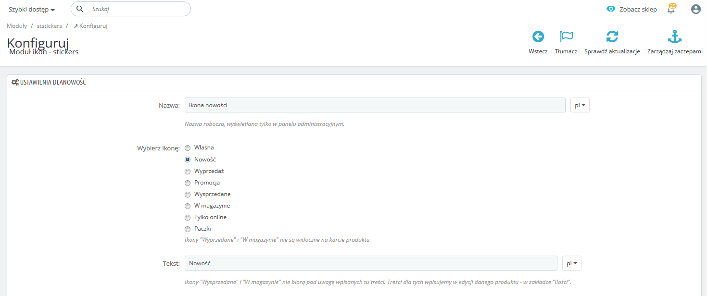Click the search magnifier icon

(80, 9)
